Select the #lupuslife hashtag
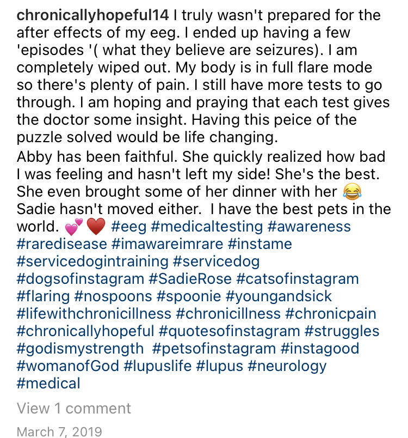 (158, 366)
